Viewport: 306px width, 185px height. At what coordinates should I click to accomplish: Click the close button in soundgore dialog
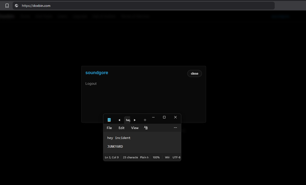195,73
